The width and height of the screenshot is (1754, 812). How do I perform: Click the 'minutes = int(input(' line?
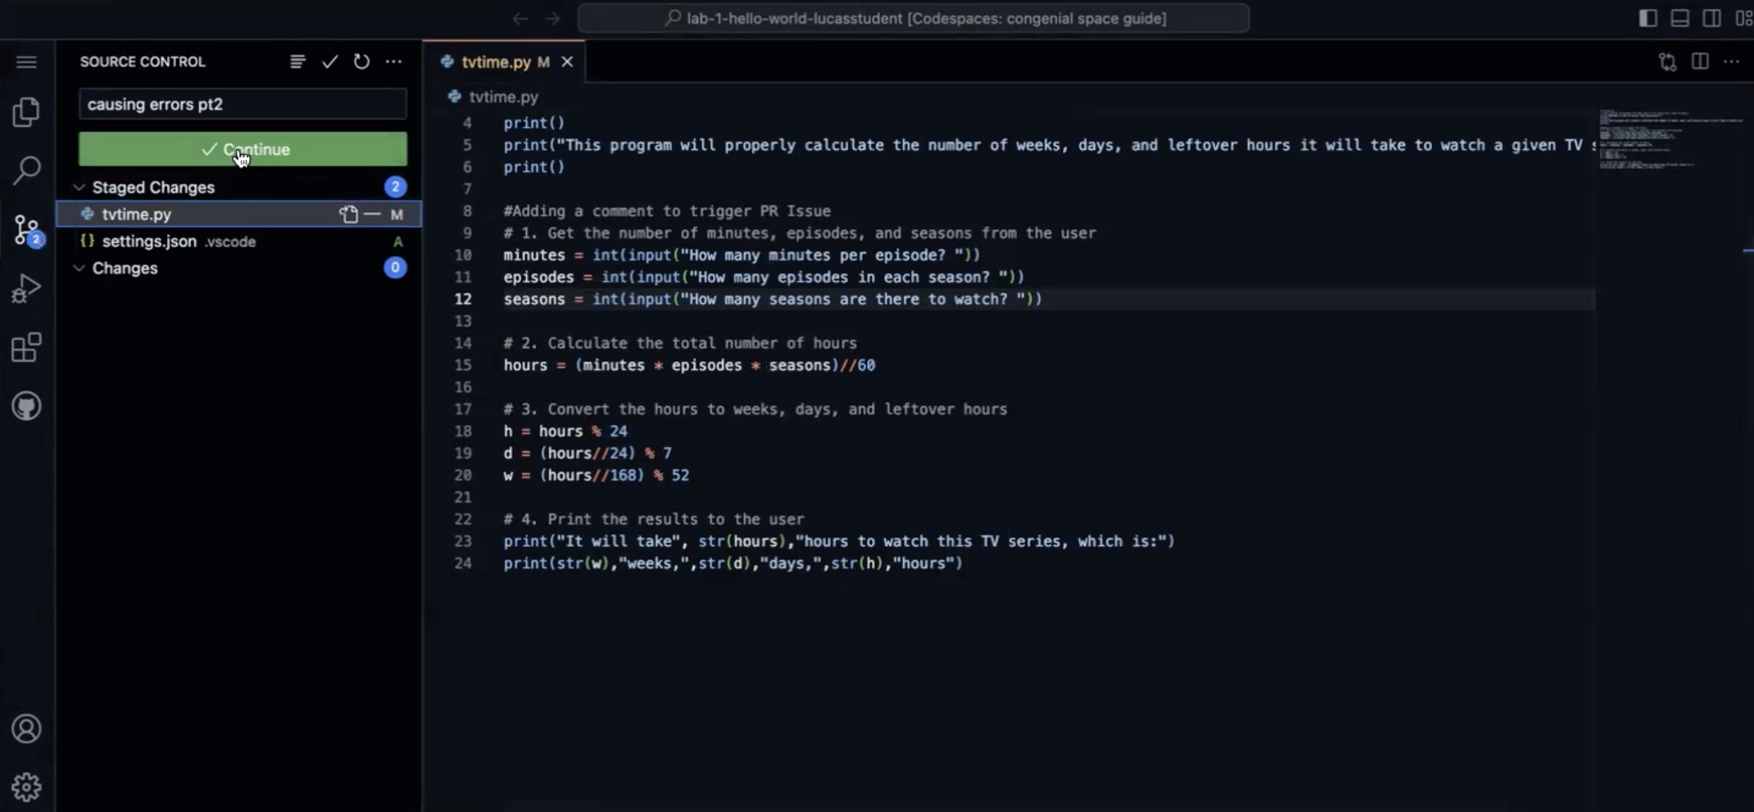pos(742,255)
